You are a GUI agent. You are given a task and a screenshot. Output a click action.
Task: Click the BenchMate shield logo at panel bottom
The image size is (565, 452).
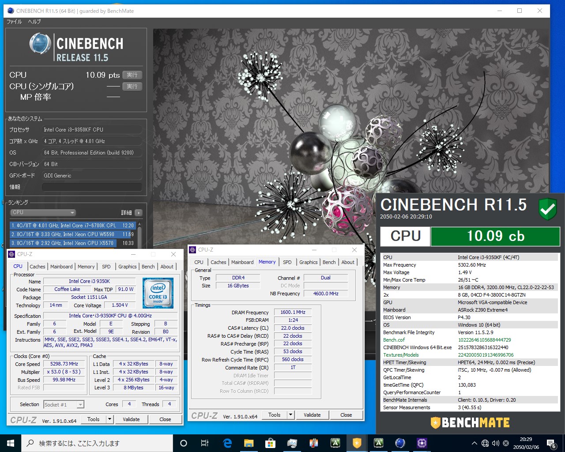[436, 422]
